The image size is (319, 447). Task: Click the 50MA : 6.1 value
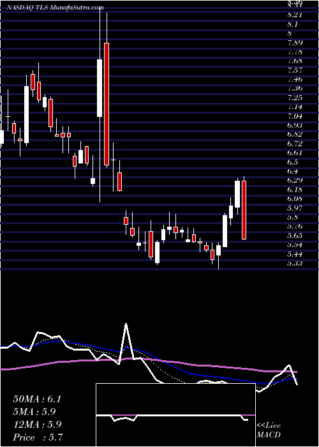[37, 399]
